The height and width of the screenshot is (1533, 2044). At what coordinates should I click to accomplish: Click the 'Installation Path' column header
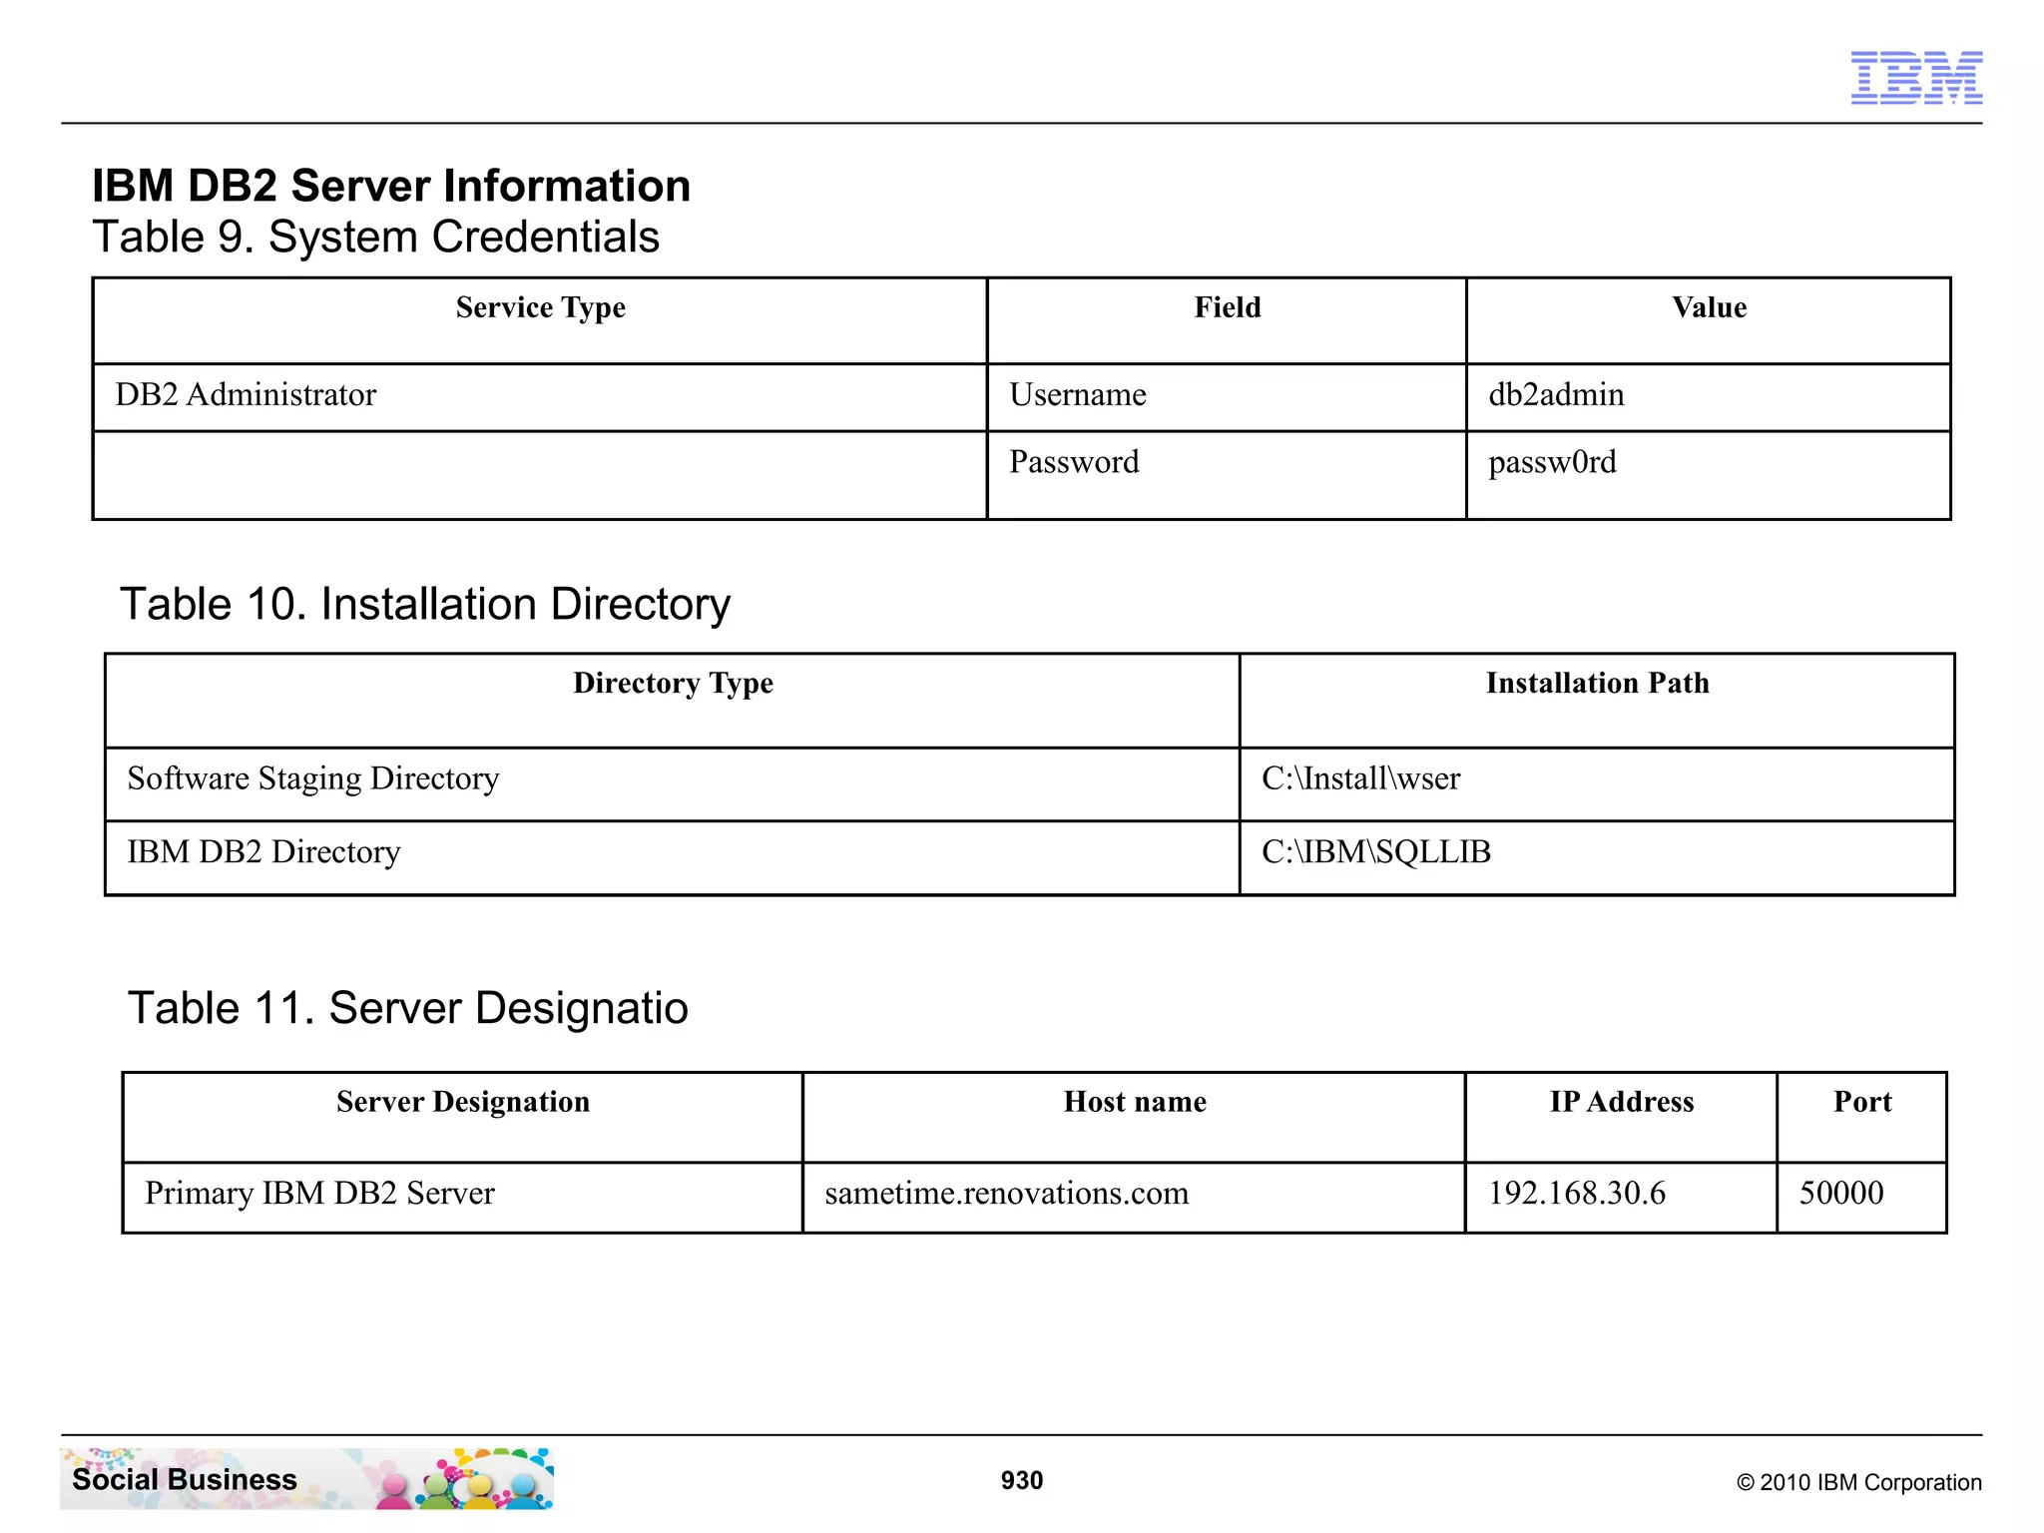point(1597,701)
